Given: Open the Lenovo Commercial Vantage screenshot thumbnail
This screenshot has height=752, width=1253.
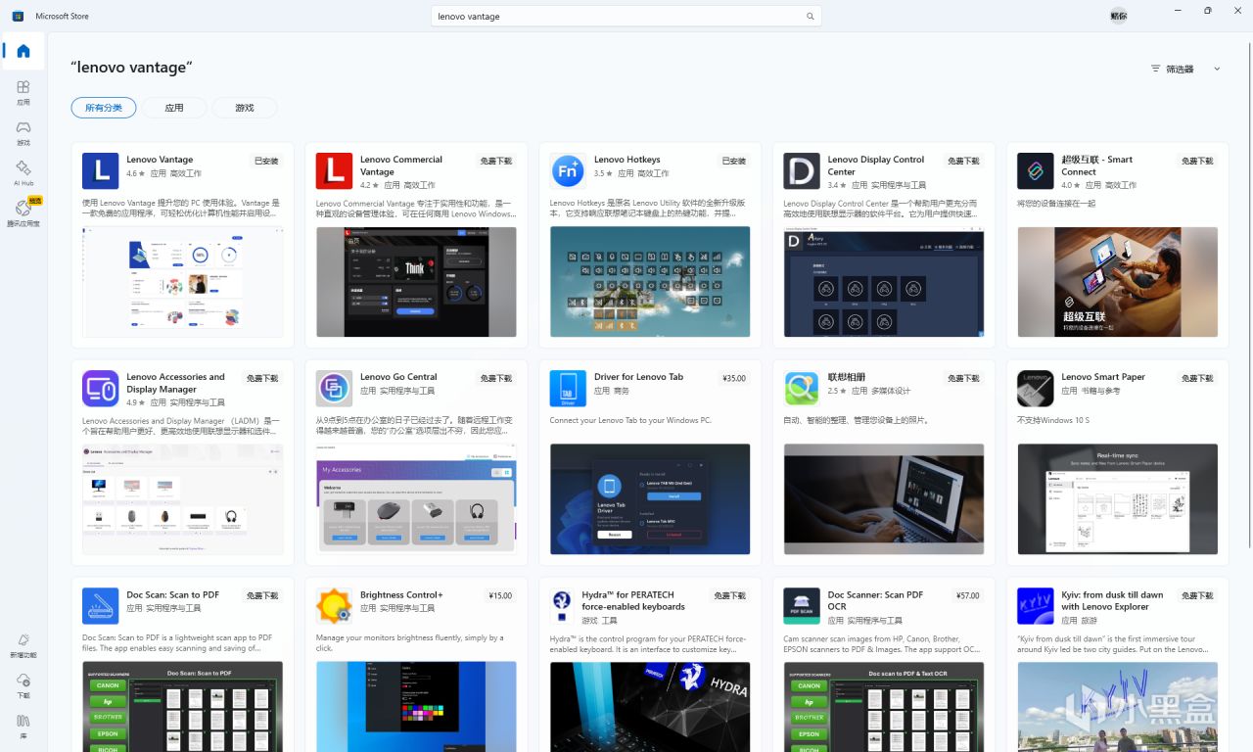Looking at the screenshot, I should pos(416,282).
